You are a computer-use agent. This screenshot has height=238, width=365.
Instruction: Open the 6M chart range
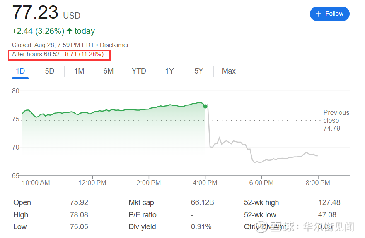tap(109, 71)
